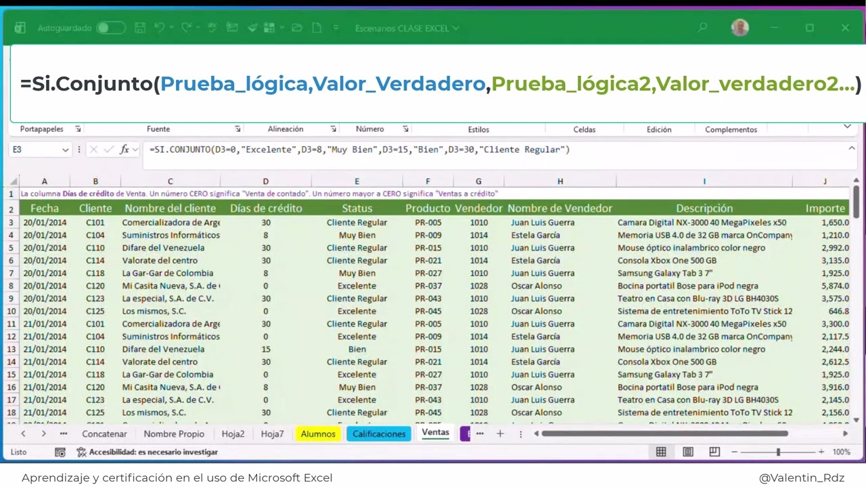
Task: Collapse the ribbon with the chevron
Action: pyautogui.click(x=847, y=127)
